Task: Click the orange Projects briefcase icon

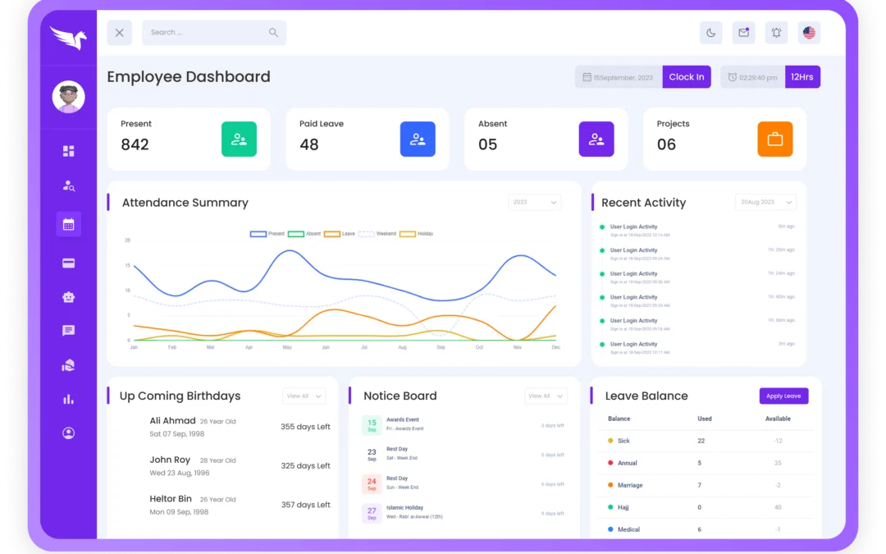Action: (774, 140)
